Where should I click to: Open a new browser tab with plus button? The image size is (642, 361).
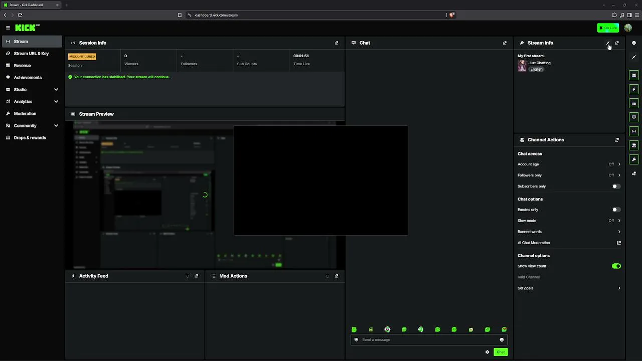pyautogui.click(x=66, y=5)
